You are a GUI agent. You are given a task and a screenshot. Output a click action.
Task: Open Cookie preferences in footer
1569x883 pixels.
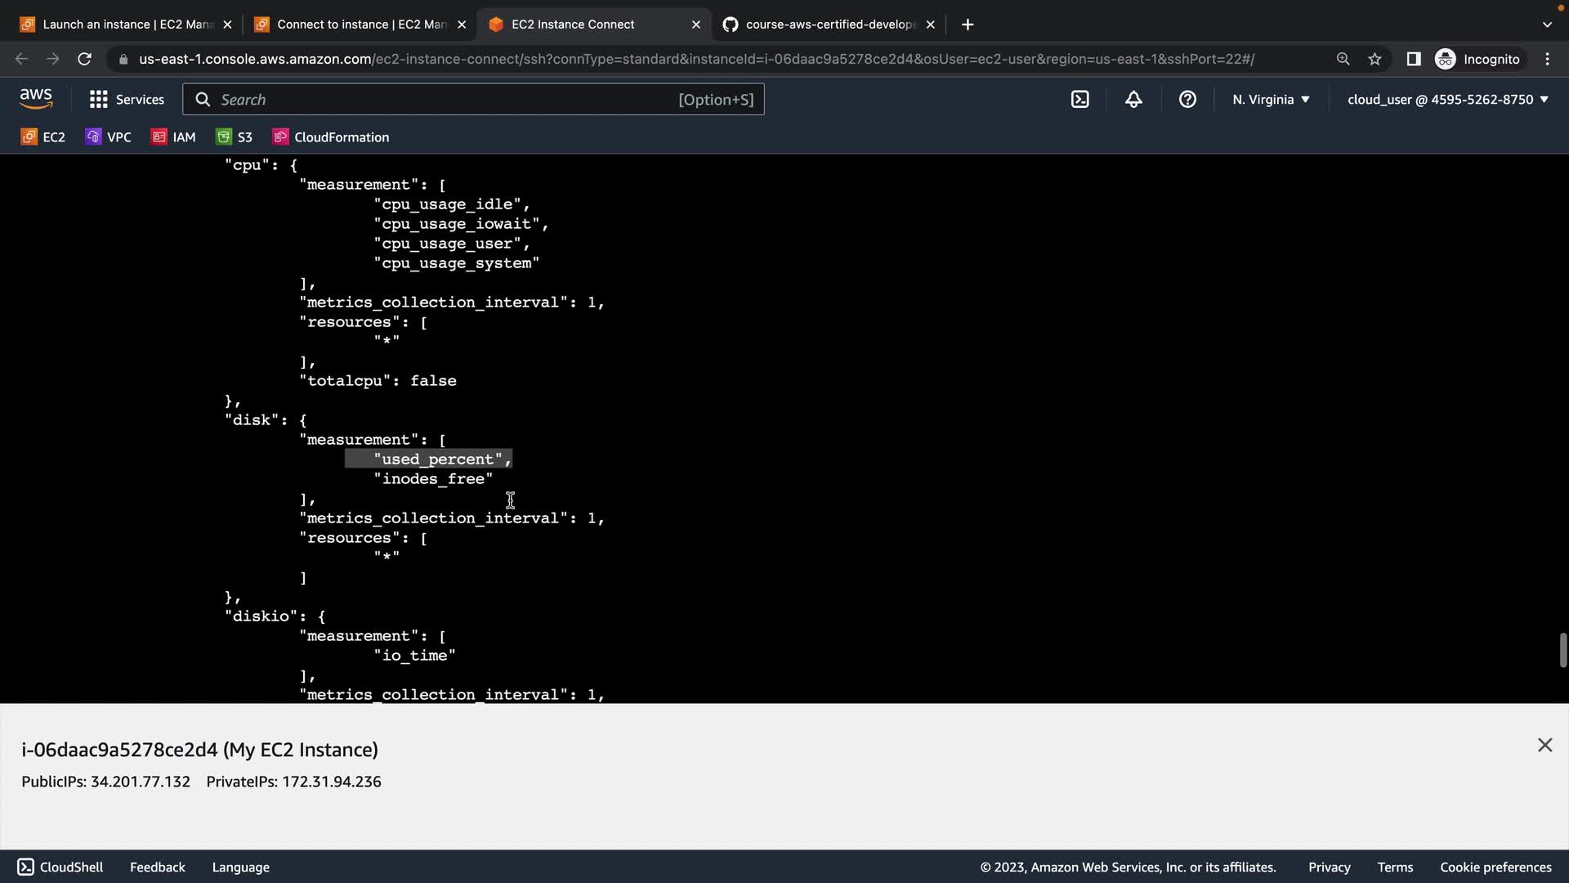tap(1495, 867)
